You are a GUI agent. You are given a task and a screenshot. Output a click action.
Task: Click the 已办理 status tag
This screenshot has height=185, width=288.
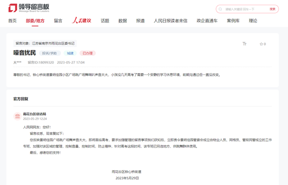coord(88,53)
